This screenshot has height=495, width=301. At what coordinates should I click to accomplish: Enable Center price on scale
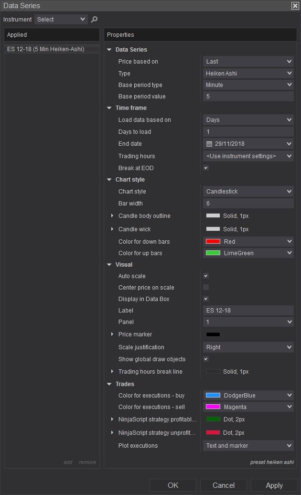206,288
